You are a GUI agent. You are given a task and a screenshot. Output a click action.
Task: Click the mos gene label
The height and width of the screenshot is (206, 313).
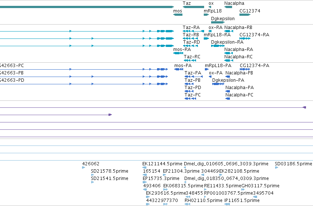(178, 11)
